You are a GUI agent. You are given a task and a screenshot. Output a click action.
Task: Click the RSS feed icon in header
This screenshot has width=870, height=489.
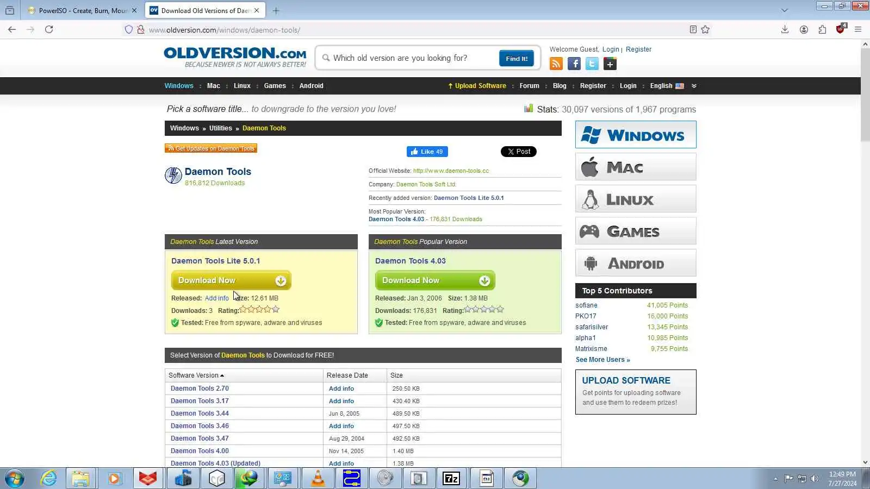pos(556,64)
